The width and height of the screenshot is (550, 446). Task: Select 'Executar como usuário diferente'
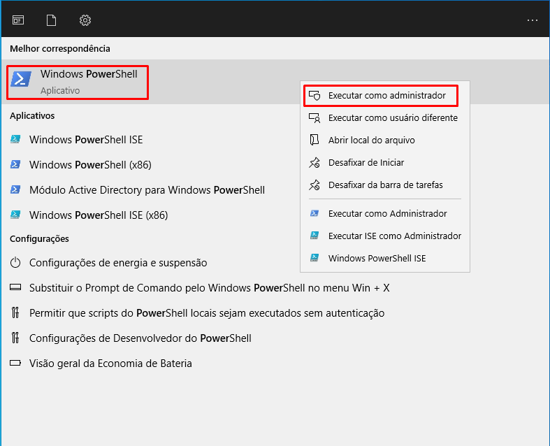pos(393,118)
